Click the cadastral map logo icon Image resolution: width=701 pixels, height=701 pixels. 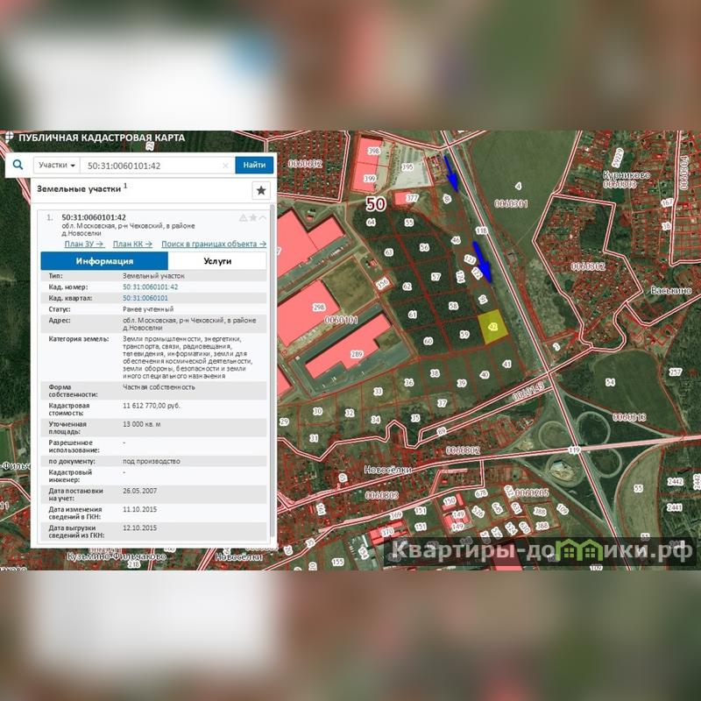pos(9,138)
